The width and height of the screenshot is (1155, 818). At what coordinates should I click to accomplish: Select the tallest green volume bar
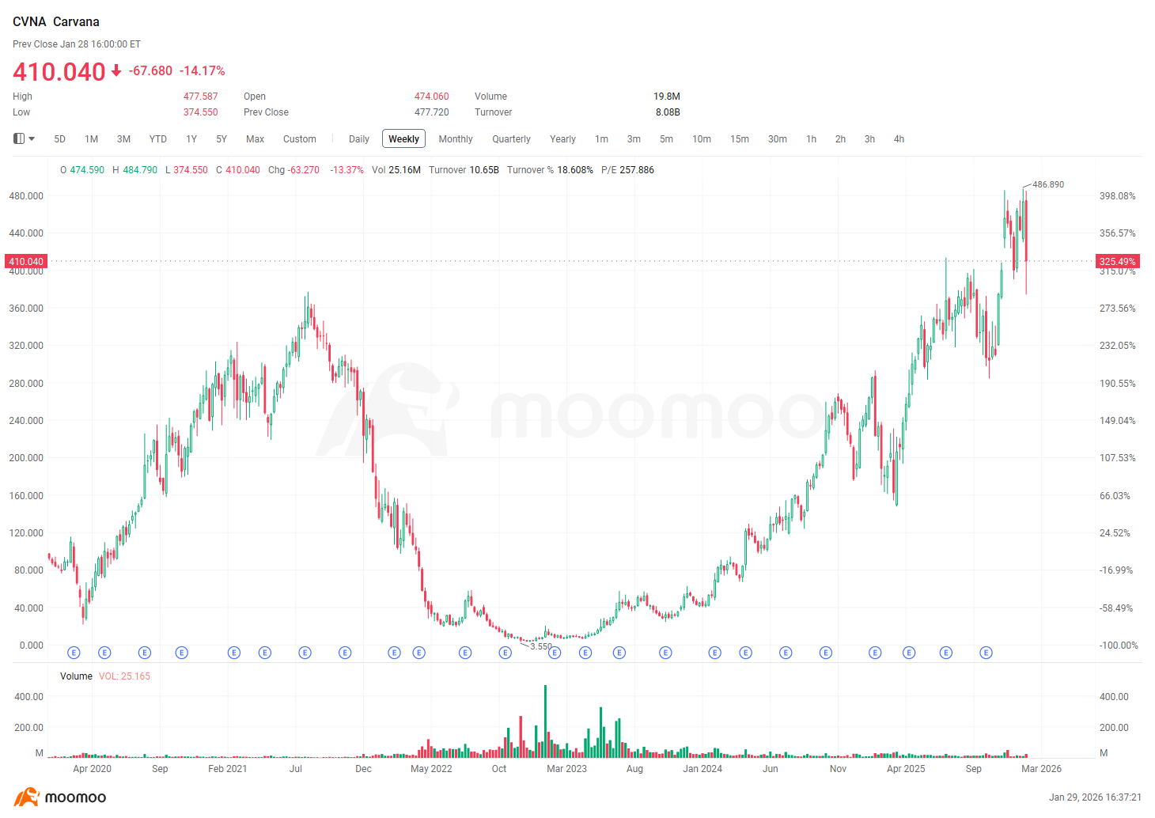coord(545,720)
